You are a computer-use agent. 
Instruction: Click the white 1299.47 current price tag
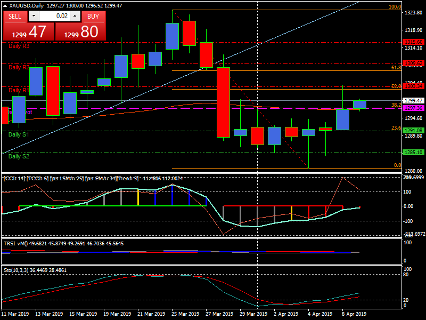click(413, 100)
